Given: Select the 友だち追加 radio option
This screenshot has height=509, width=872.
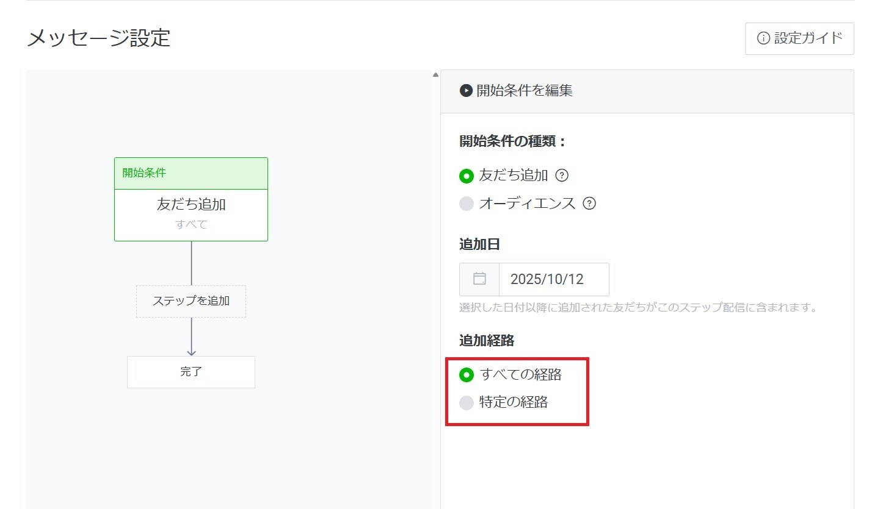Looking at the screenshot, I should [467, 176].
